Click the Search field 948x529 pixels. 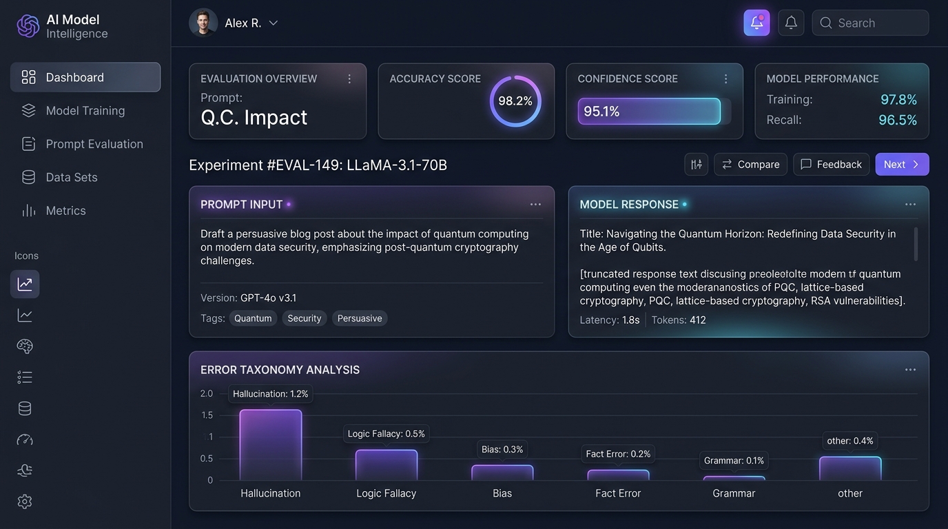click(x=870, y=23)
